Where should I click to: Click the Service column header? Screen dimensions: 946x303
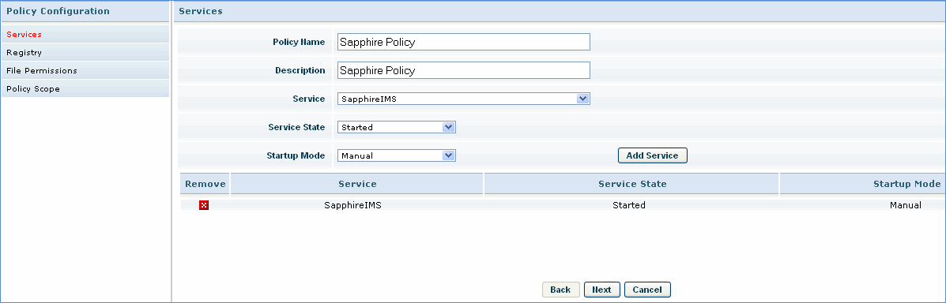(x=357, y=184)
